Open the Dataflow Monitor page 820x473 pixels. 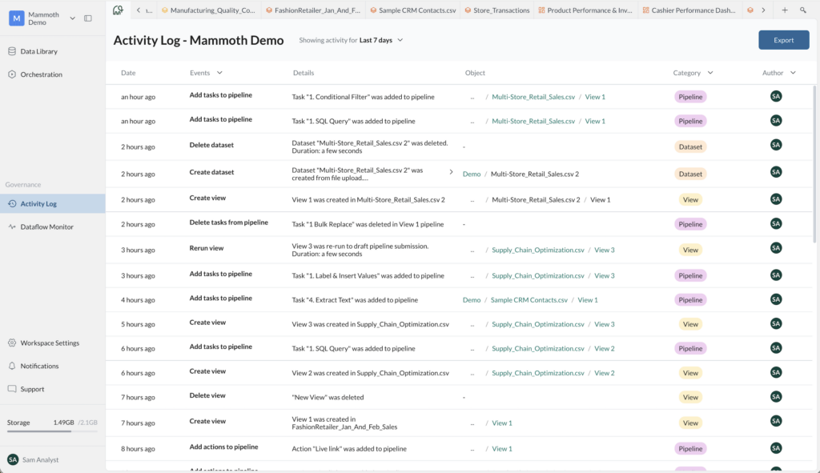(46, 226)
